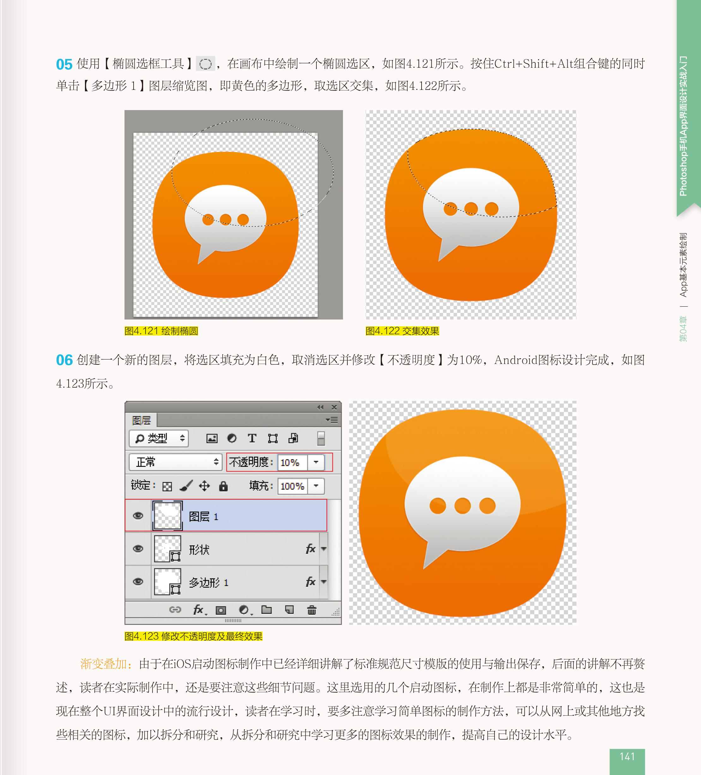This screenshot has height=775, width=701.
Task: Open the 不透明度 slider dropdown arrow
Action: (x=316, y=462)
